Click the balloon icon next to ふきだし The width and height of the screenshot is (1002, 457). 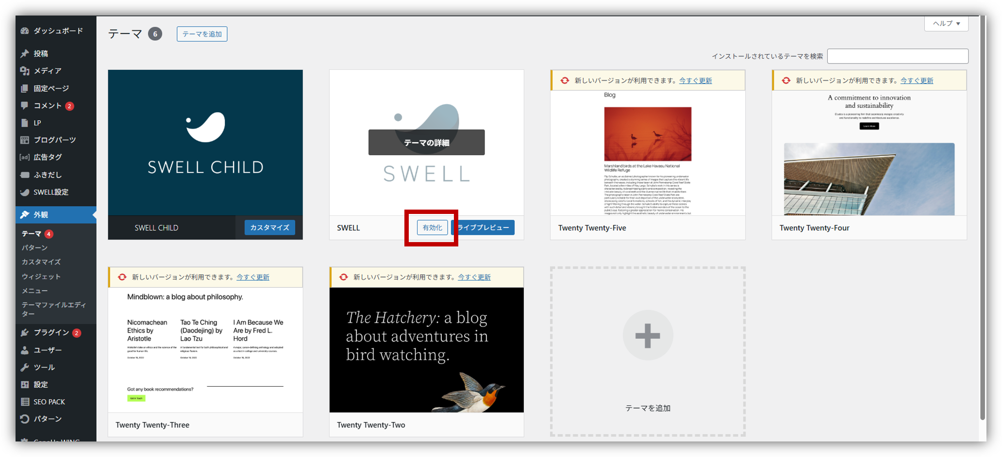tap(25, 175)
